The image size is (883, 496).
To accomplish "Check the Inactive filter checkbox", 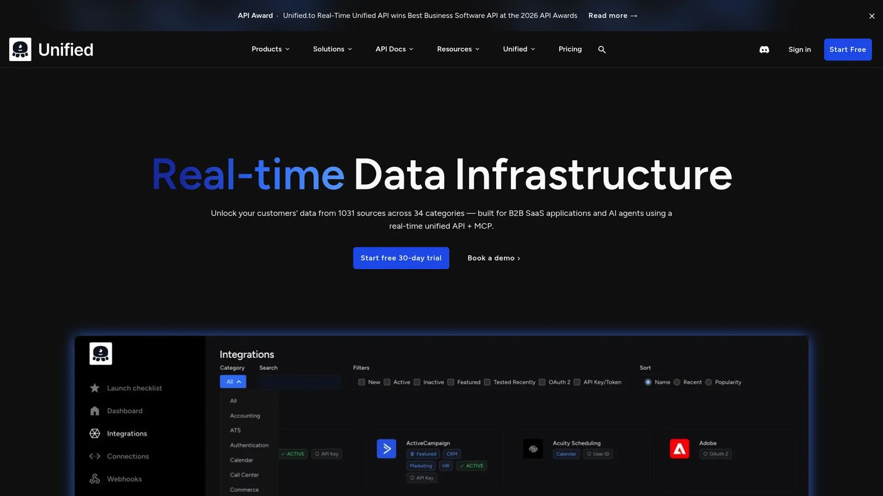I will coord(417,382).
